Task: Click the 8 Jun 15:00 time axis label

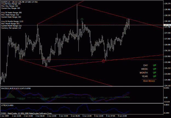Action: coord(99,116)
